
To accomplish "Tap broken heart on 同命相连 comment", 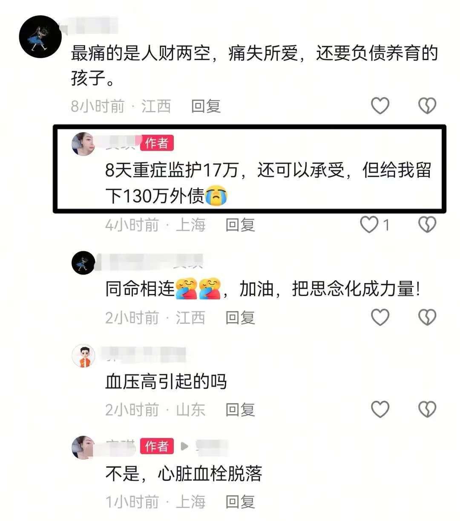I will point(427,317).
